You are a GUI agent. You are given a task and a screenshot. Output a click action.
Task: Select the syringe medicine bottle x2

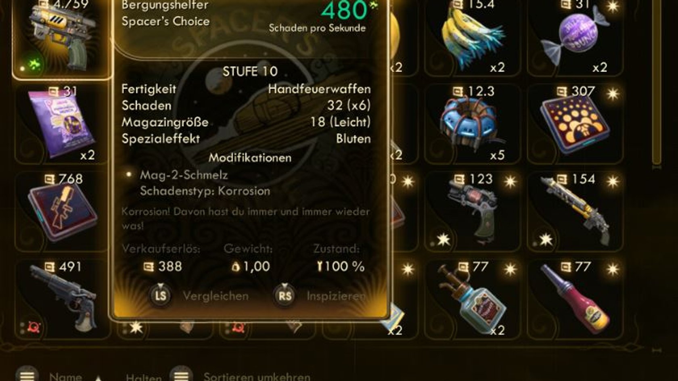[472, 299]
